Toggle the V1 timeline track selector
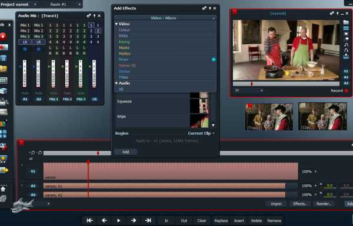The image size is (353, 226). 33,171
